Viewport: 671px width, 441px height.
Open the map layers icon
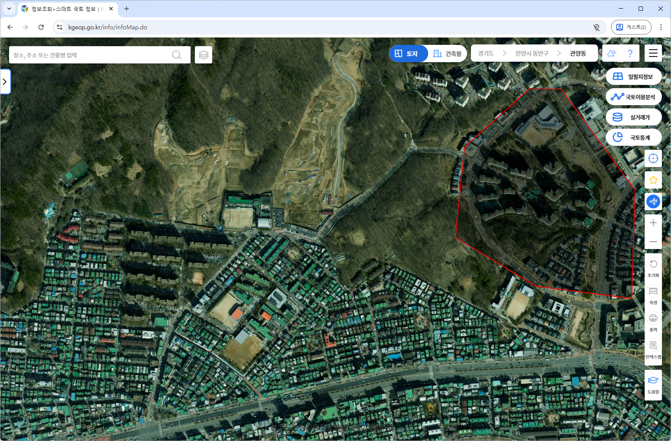[x=204, y=55]
